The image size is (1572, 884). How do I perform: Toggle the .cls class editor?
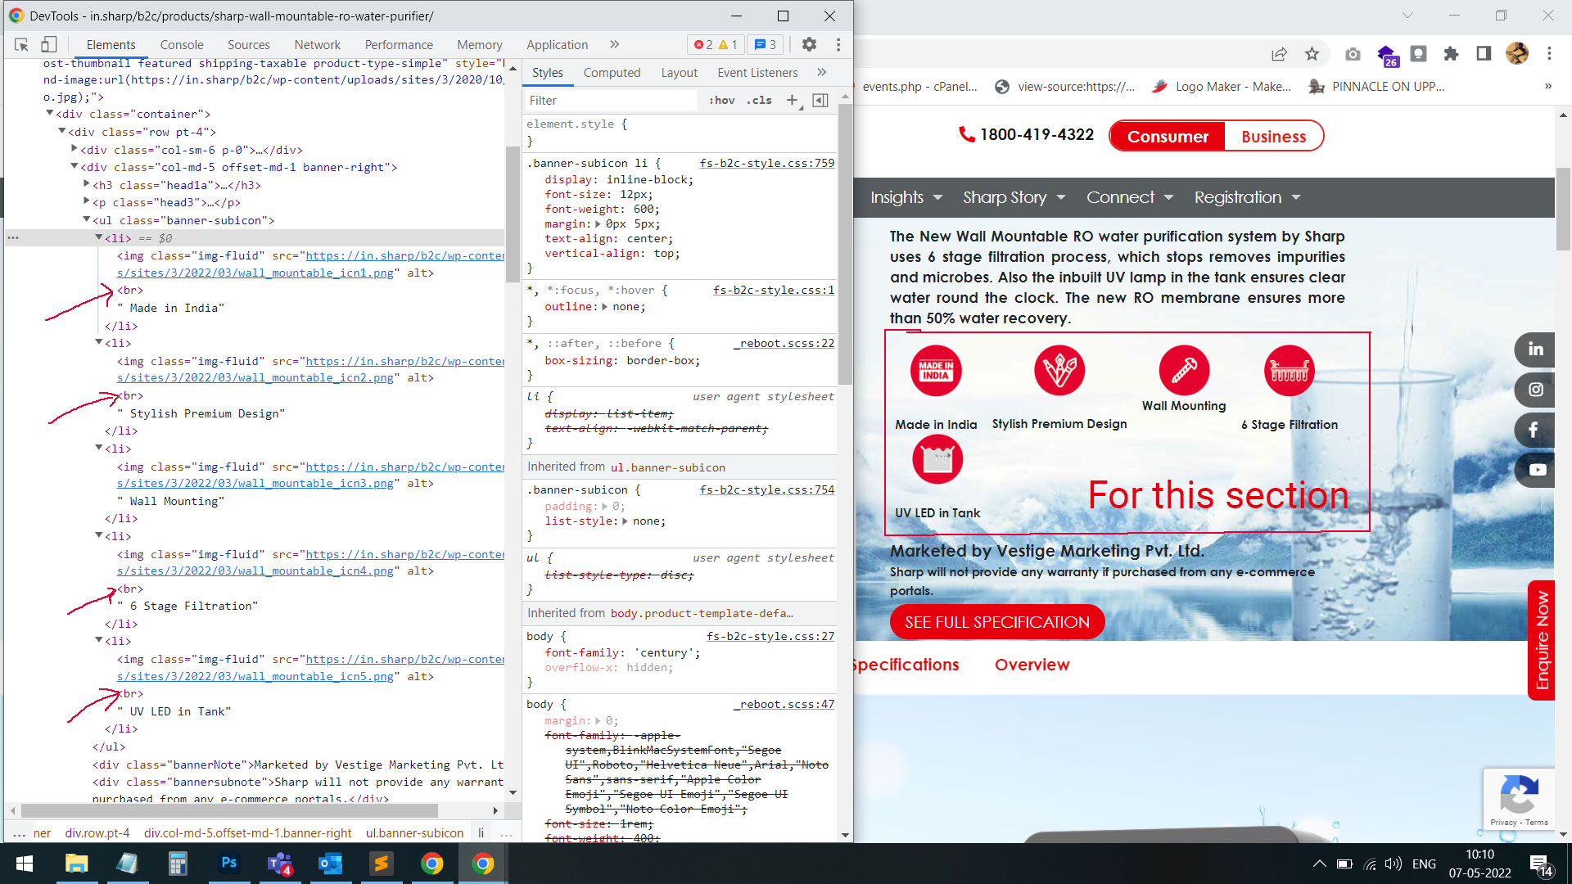click(x=759, y=100)
